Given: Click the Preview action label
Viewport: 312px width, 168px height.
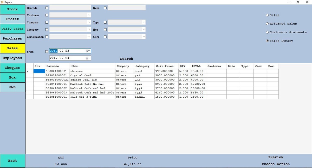Looking at the screenshot, I should coord(276,157).
